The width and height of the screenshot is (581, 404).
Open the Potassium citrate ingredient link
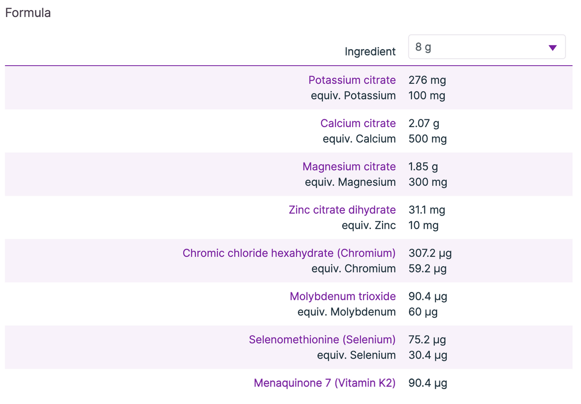coord(352,80)
